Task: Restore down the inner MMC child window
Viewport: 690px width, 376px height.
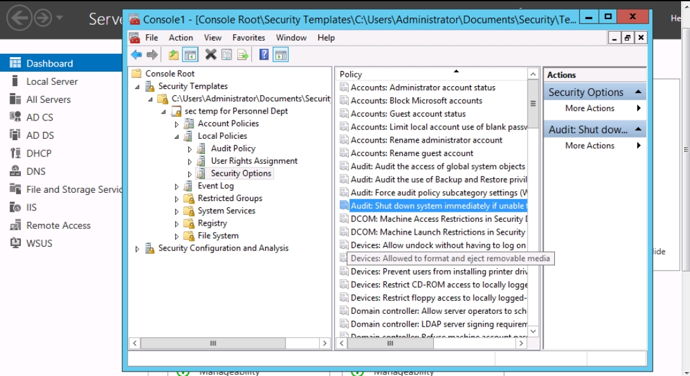Action: tap(627, 38)
